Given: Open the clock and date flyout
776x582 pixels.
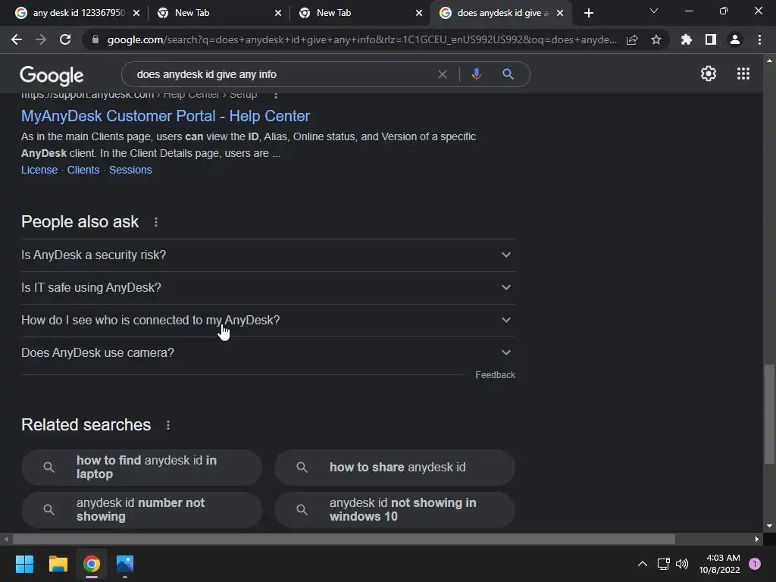Looking at the screenshot, I should pyautogui.click(x=719, y=564).
